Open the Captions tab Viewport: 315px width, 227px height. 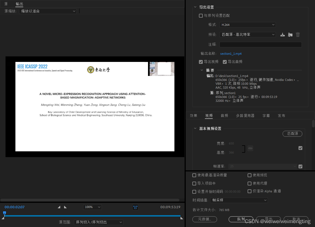tap(266, 116)
